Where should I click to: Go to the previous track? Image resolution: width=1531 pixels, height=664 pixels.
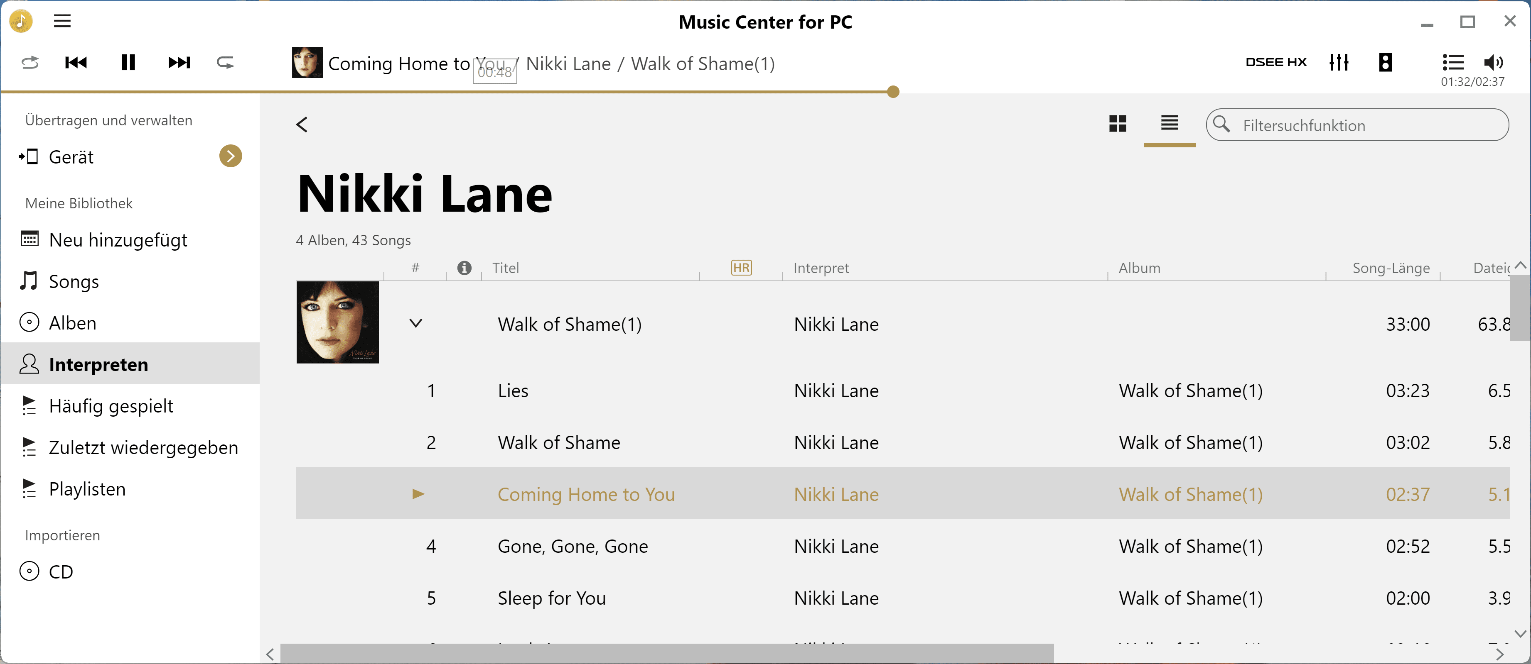76,62
